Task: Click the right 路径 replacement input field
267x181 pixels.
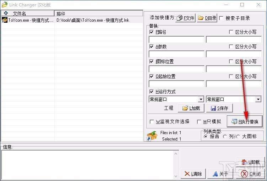Action: (234, 39)
